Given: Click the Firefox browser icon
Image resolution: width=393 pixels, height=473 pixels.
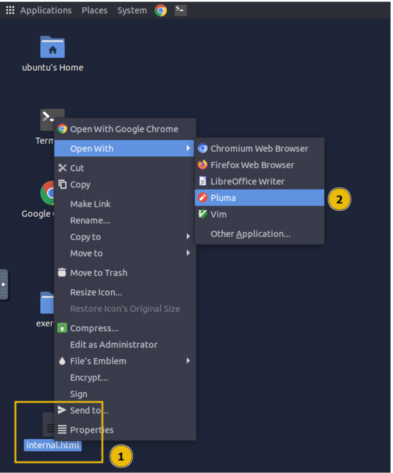Looking at the screenshot, I should pyautogui.click(x=202, y=165).
